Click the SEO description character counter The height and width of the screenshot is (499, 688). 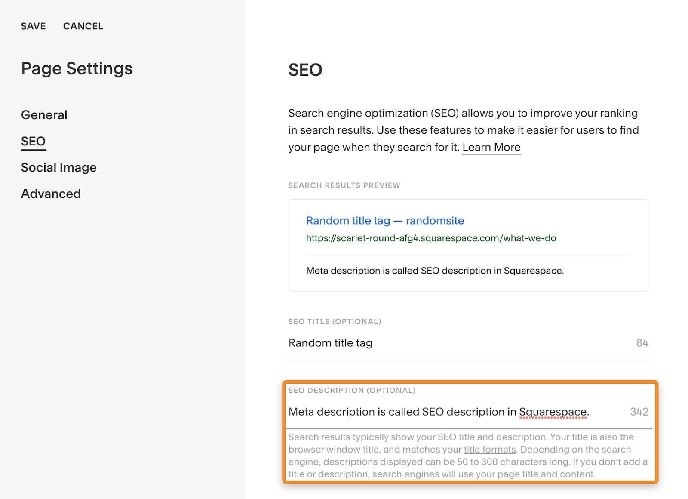pos(639,412)
